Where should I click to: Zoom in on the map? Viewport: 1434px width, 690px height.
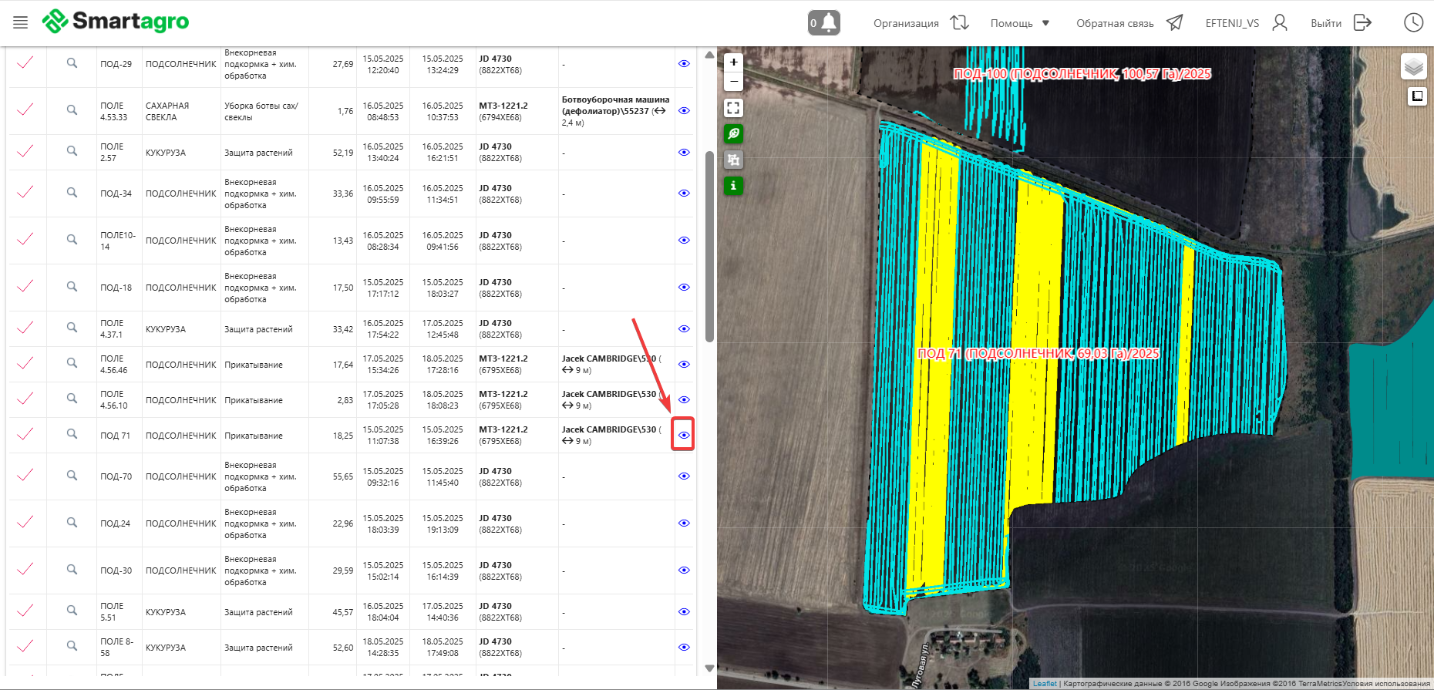coord(733,62)
